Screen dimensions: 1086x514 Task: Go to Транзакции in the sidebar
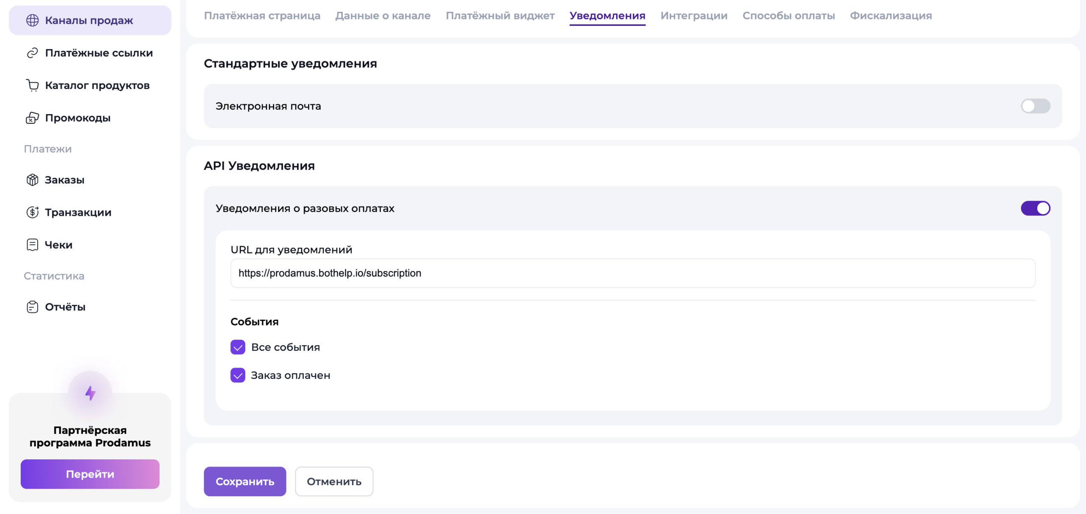(x=90, y=212)
